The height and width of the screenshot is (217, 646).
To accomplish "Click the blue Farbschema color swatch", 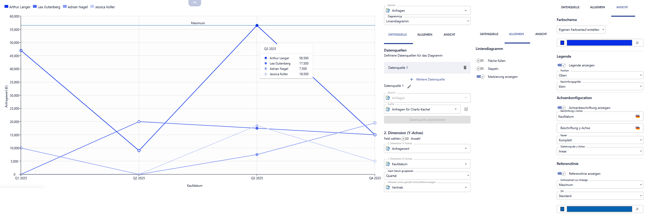I will pyautogui.click(x=562, y=43).
